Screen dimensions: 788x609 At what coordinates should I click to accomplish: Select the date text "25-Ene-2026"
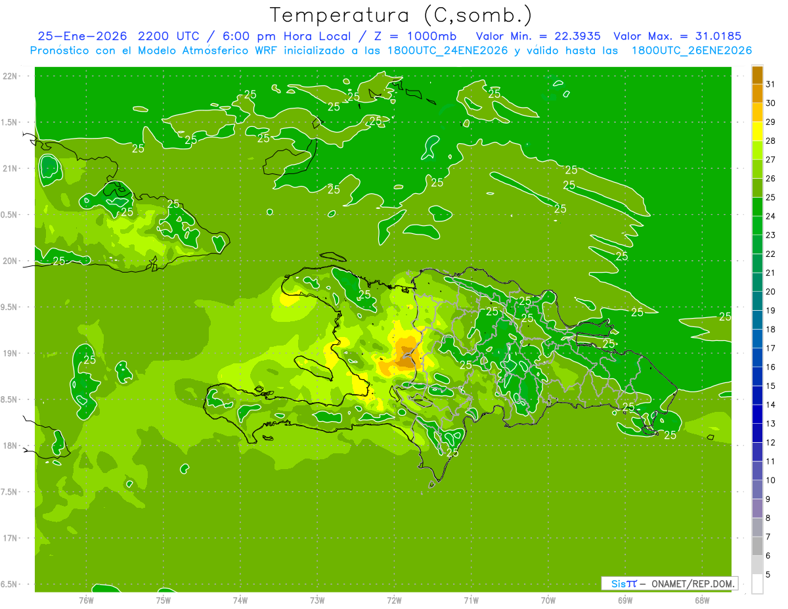point(82,36)
